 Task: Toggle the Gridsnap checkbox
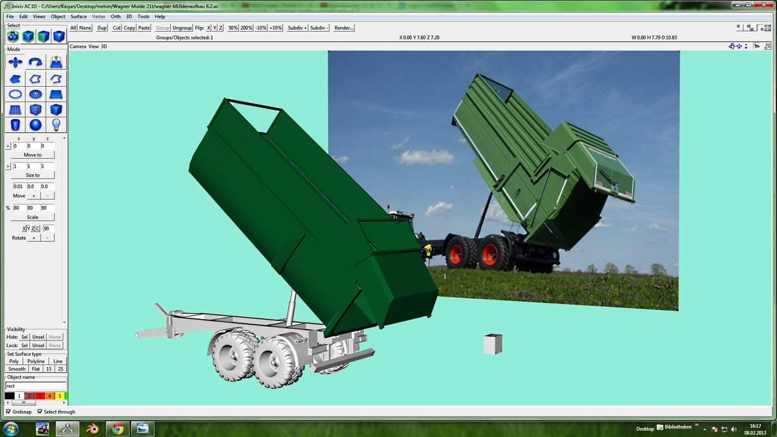[x=8, y=412]
